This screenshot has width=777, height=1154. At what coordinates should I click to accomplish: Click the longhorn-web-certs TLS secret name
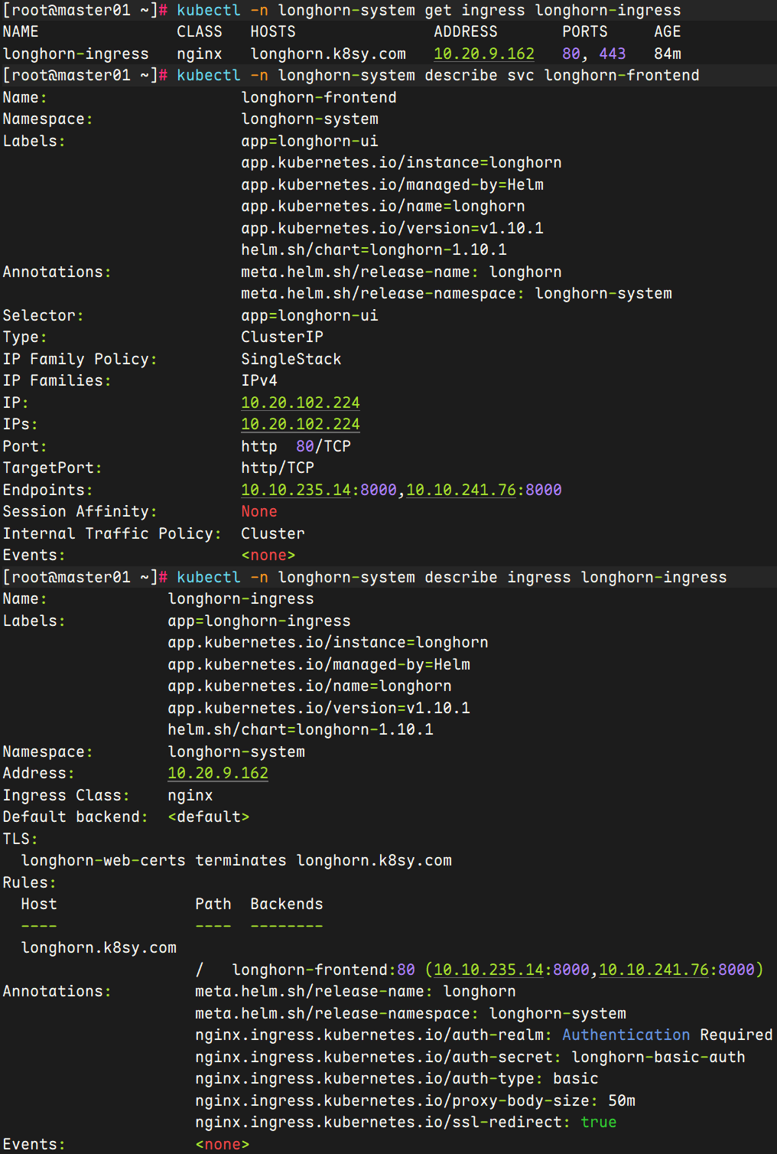[x=103, y=860]
